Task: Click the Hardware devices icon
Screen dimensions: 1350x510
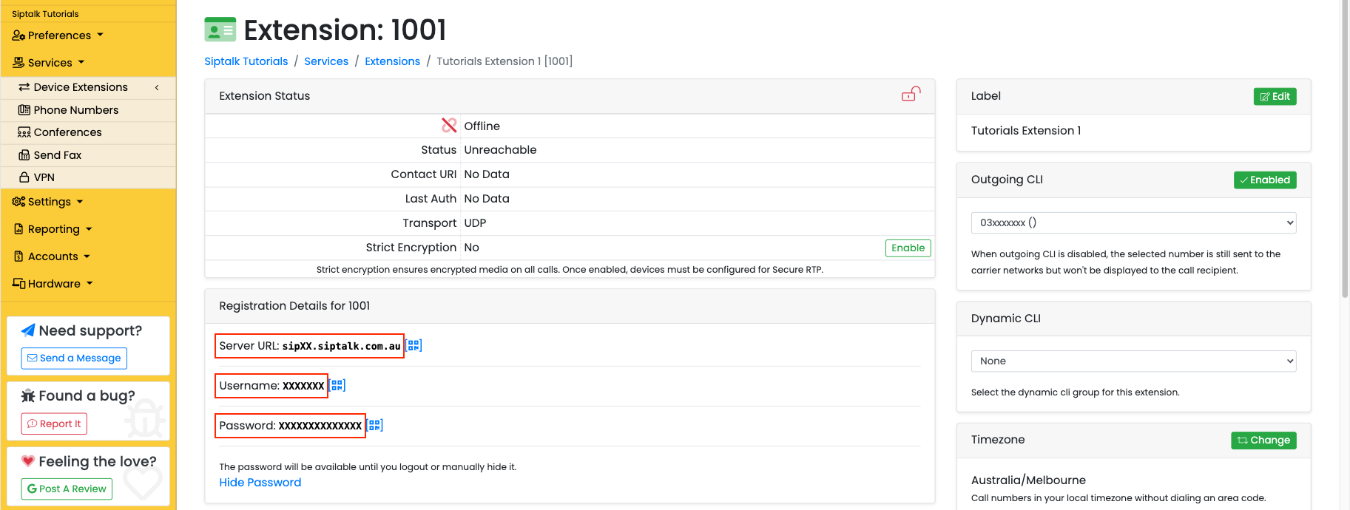Action: coord(18,284)
